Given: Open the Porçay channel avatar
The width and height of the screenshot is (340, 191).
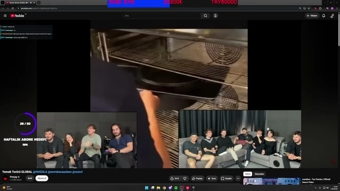Looking at the screenshot, I should tap(5, 178).
